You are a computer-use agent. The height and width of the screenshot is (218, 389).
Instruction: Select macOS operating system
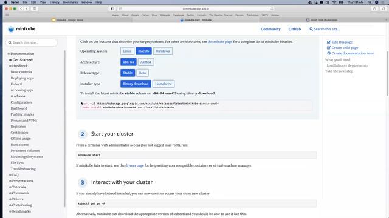[143, 51]
